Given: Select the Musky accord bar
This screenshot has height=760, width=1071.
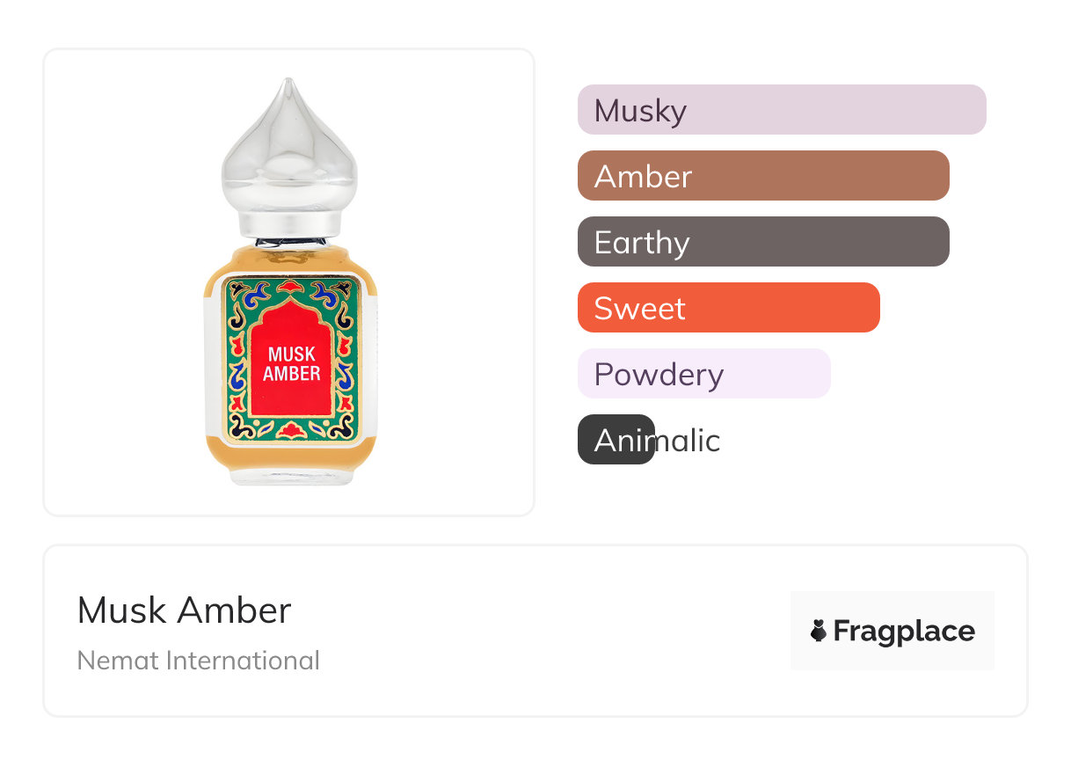Looking at the screenshot, I should click(781, 110).
